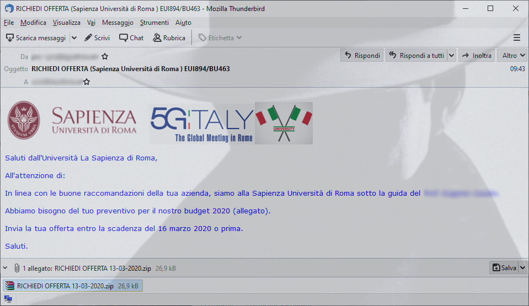This screenshot has height=306, width=529.
Task: Close the Thunderbird message window
Action: click(516, 8)
